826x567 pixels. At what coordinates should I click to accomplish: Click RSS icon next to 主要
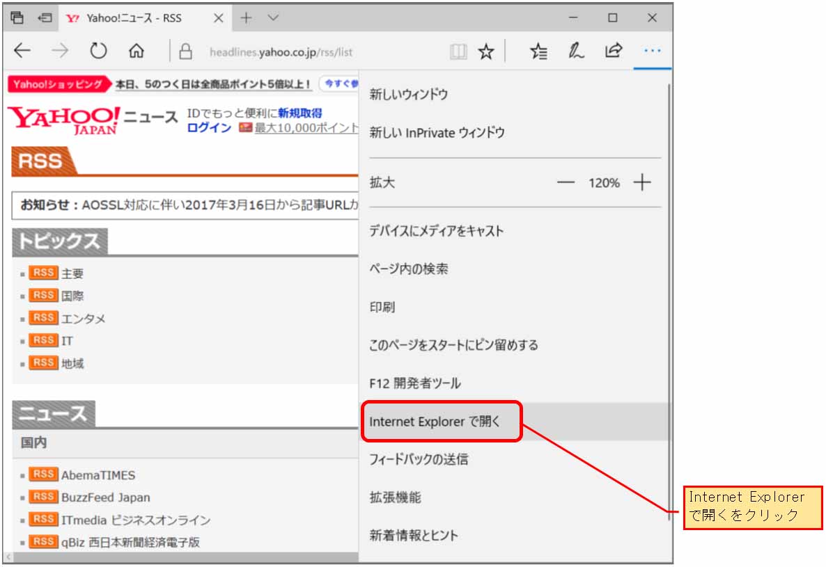[x=43, y=273]
